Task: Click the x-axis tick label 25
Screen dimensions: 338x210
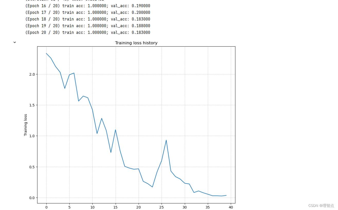Action: click(162, 207)
